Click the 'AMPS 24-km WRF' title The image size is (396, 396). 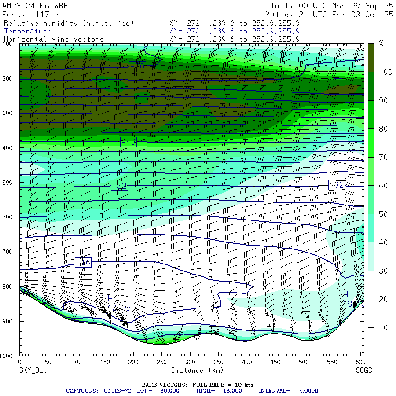(x=35, y=6)
